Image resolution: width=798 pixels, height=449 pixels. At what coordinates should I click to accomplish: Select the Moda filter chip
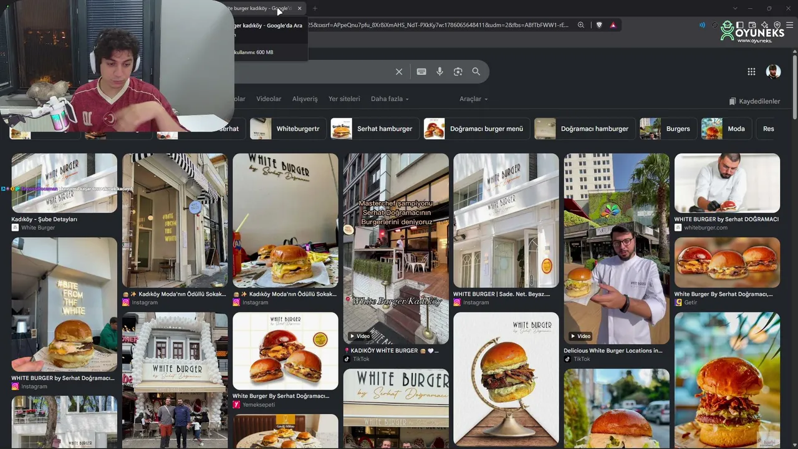(726, 128)
